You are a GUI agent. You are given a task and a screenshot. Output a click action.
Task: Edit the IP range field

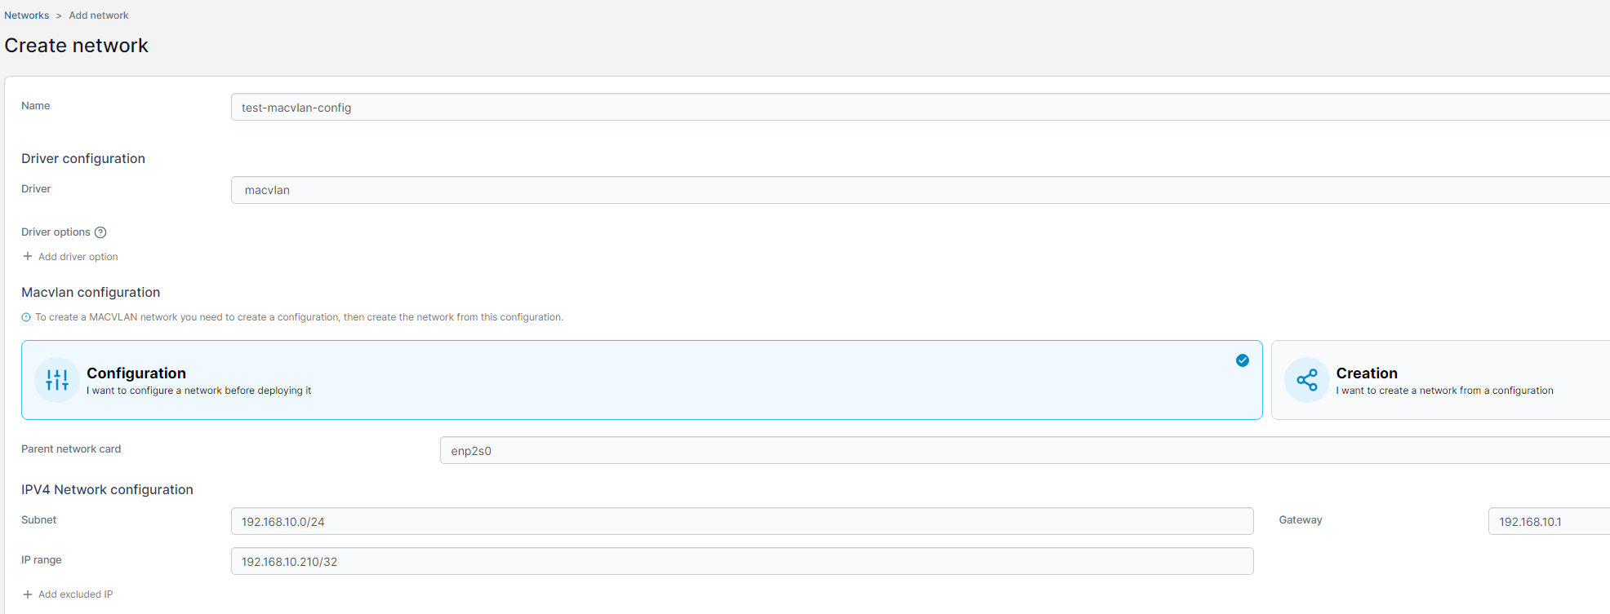(742, 561)
